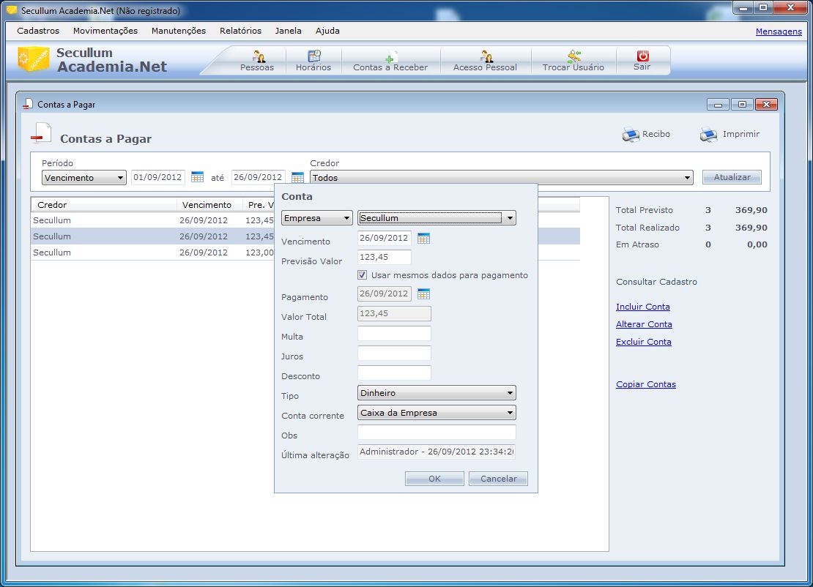Minimize the Contas a Pagar inner window
Screen dimensions: 813x587
718,105
